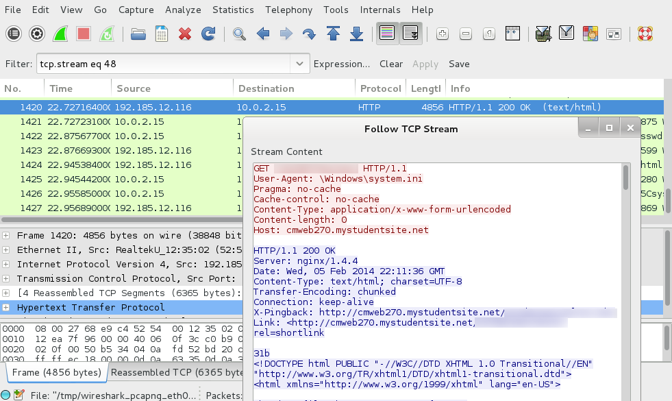Expand the Frame 1420 tree node
The image size is (672, 401).
pos(6,235)
